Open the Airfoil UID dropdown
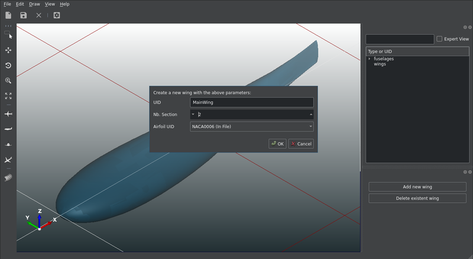473x259 pixels. point(252,127)
